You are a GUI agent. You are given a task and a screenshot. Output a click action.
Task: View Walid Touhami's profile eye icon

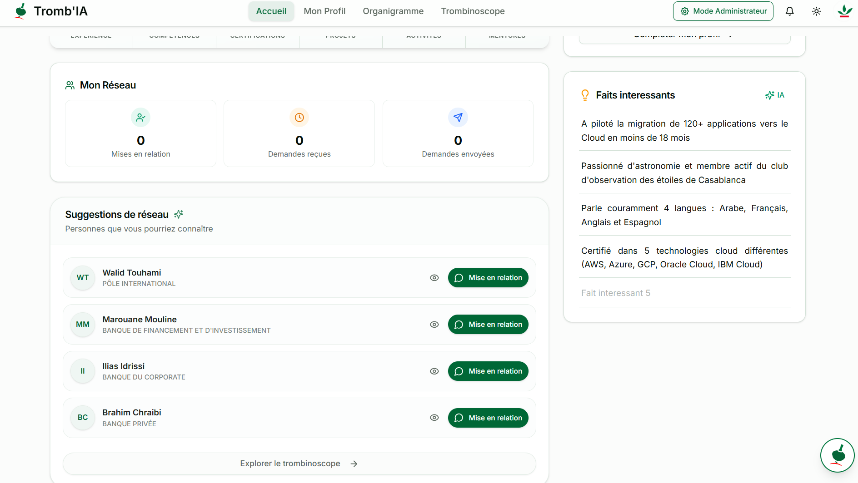[x=434, y=278]
